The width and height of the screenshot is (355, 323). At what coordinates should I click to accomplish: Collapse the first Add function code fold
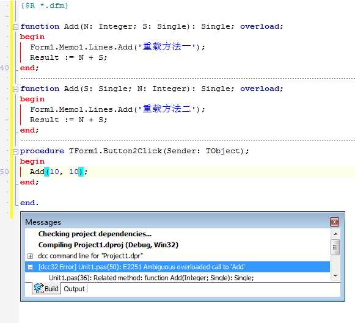pyautogui.click(x=15, y=27)
